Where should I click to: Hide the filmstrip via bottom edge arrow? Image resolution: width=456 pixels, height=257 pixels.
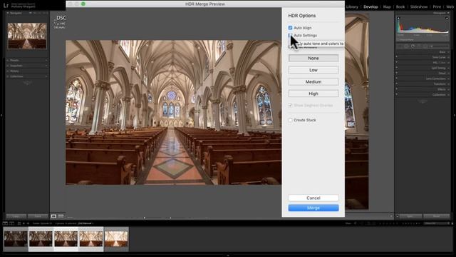point(228,256)
